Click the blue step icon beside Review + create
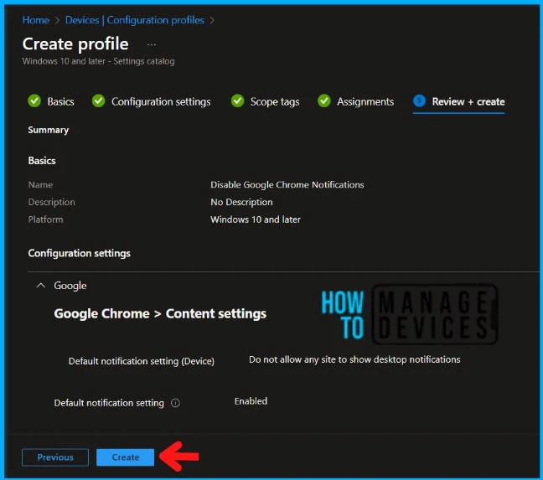543x480 pixels. pyautogui.click(x=419, y=101)
